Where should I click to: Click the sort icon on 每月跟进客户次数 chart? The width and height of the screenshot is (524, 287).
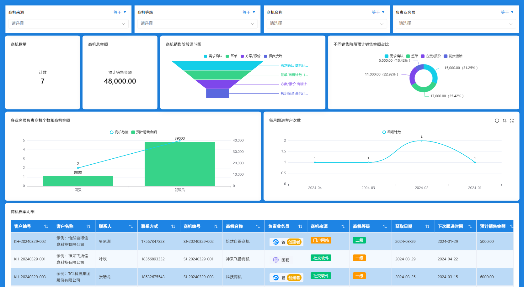coord(504,120)
